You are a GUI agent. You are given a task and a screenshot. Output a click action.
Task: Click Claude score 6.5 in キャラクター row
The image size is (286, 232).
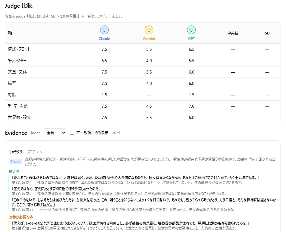(x=104, y=61)
